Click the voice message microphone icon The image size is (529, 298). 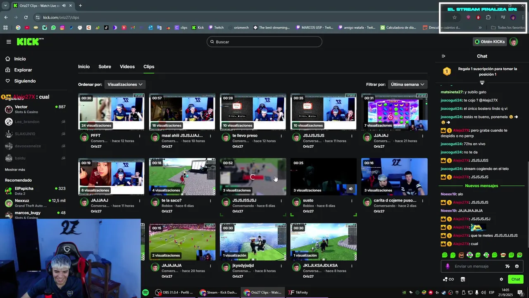pyautogui.click(x=448, y=267)
